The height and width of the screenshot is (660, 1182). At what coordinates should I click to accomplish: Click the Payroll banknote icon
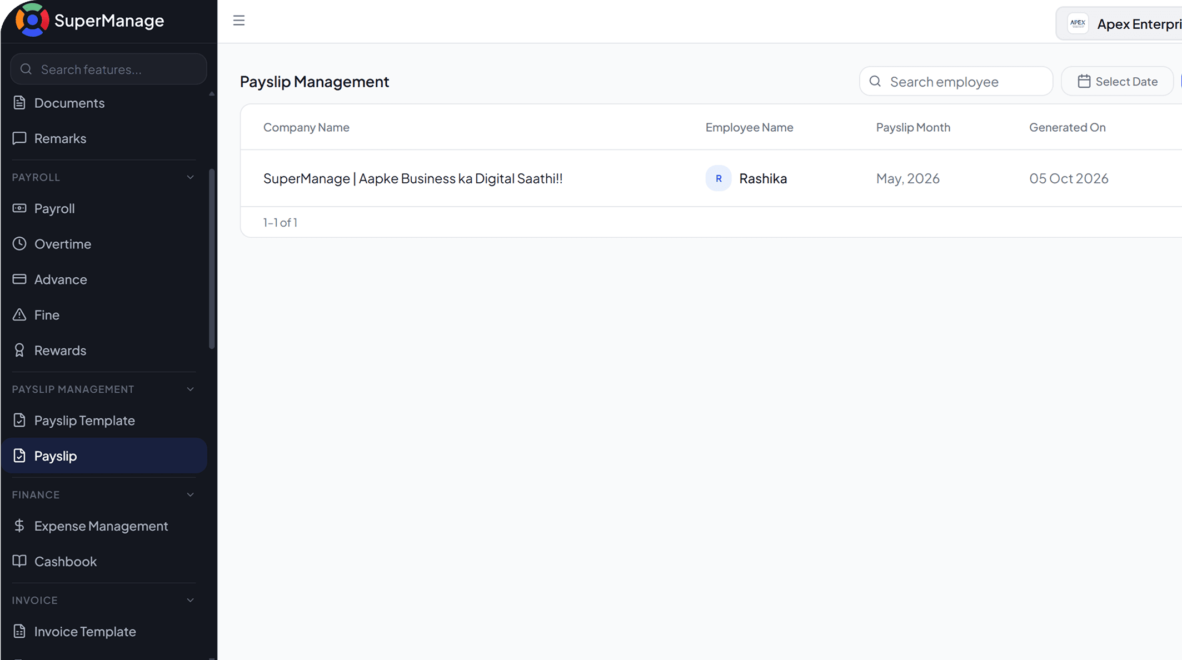click(x=19, y=208)
